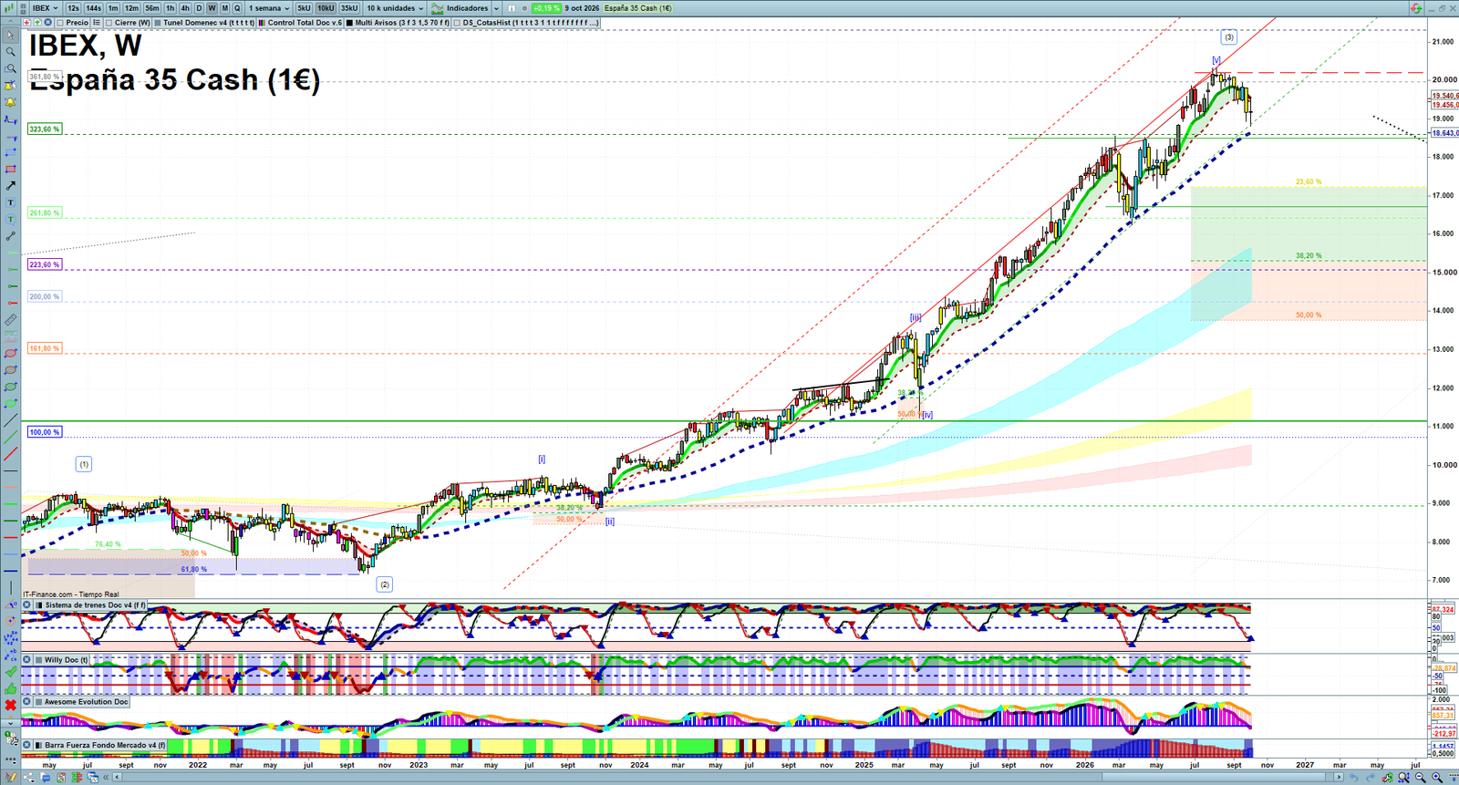Screen dimensions: 1459x785
Task: Select the green thumbs-up marker tool
Action: coord(10,688)
